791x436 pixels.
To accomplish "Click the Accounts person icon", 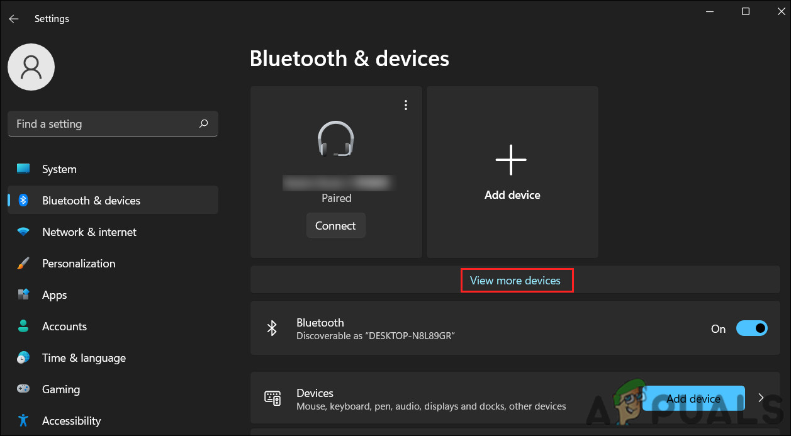I will click(23, 326).
